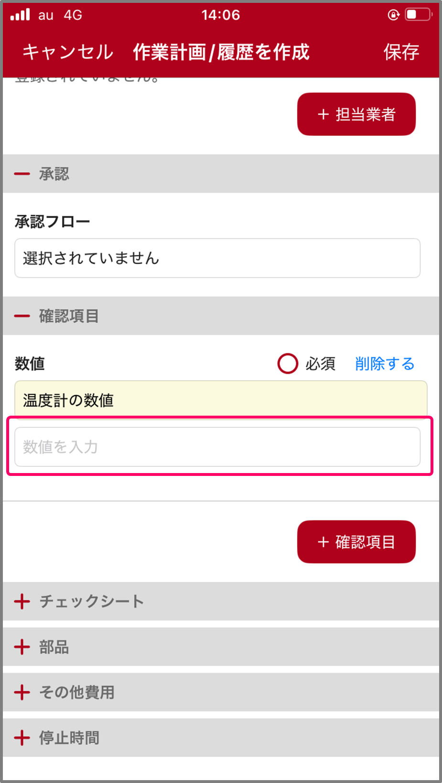442x783 pixels.
Task: Tap the signal strength bars icon
Action: [20, 15]
